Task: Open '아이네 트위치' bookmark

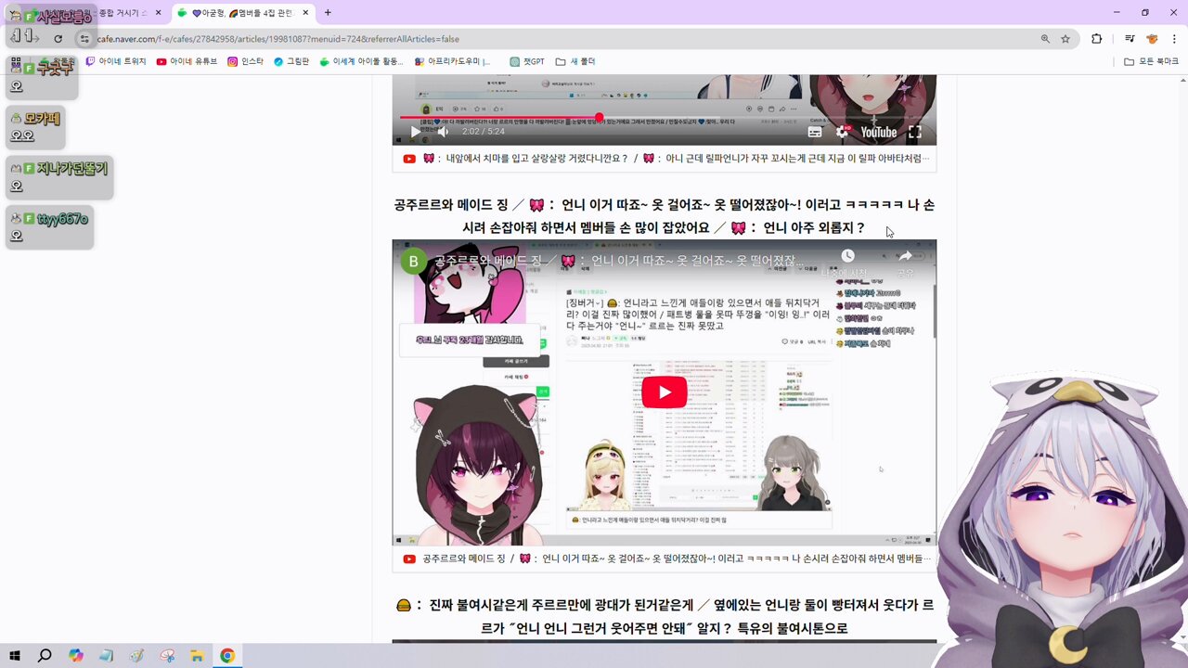Action: point(116,61)
